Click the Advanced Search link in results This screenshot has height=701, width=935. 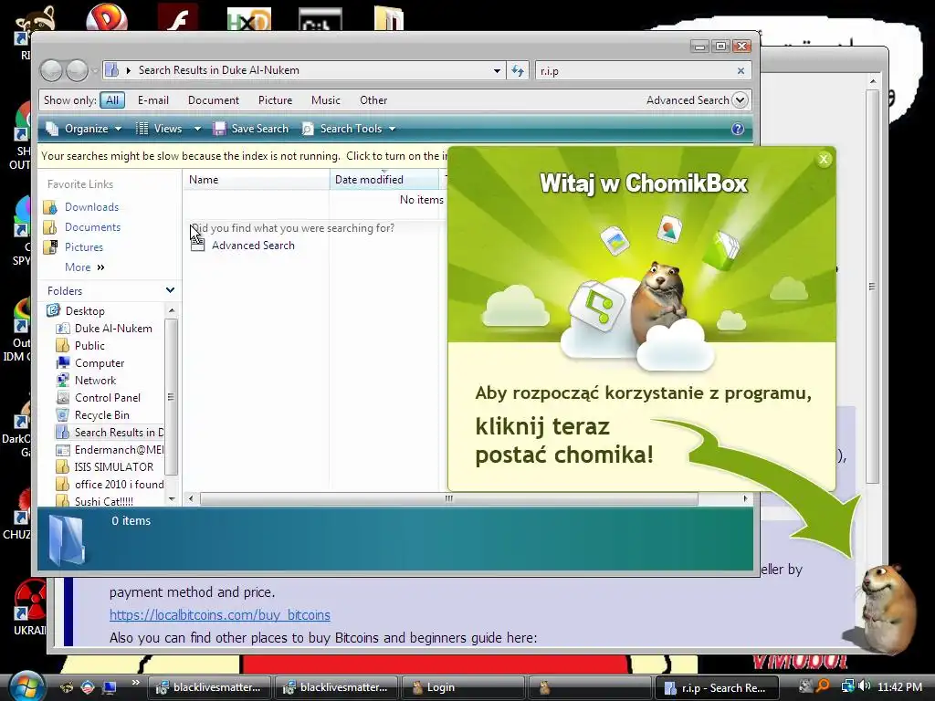253,245
